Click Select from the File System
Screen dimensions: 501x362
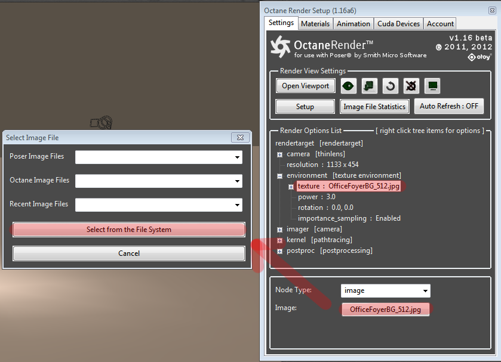[x=129, y=230]
